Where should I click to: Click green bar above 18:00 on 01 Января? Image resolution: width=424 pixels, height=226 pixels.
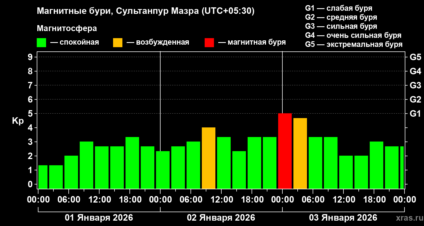pyautogui.click(x=132, y=163)
